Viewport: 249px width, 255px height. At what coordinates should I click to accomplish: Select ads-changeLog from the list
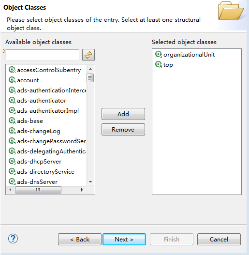[39, 131]
